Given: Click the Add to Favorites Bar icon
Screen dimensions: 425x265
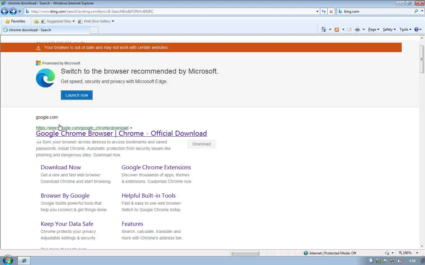Looking at the screenshot, I should [36, 21].
